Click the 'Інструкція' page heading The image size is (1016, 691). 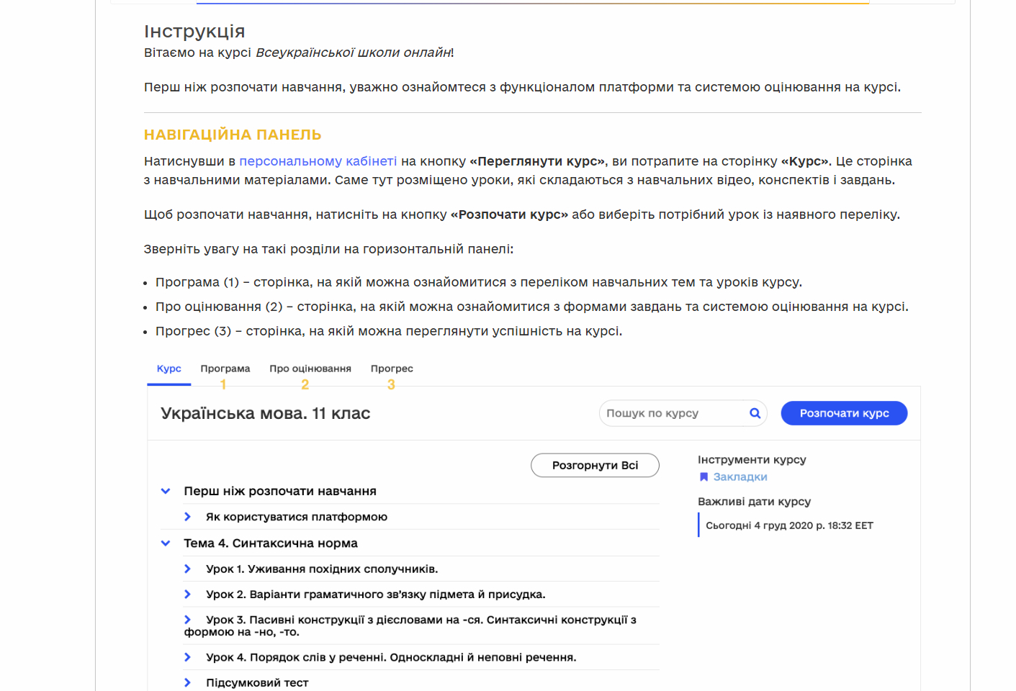point(194,32)
